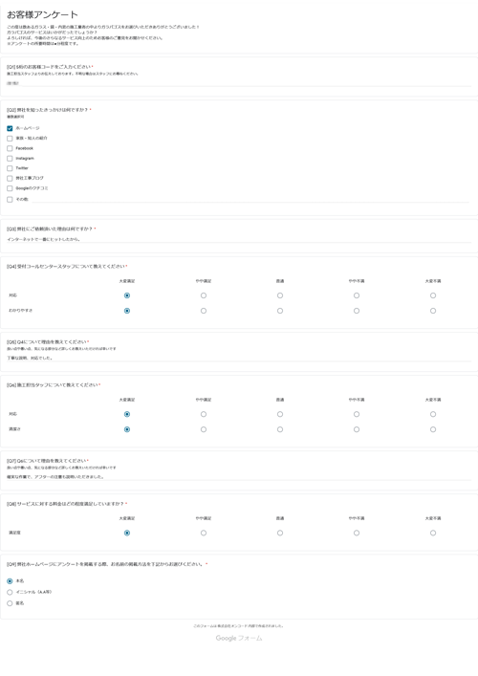This screenshot has width=478, height=676.
Task: Select 大変不満 for Q8 満足度 row
Action: coord(433,534)
